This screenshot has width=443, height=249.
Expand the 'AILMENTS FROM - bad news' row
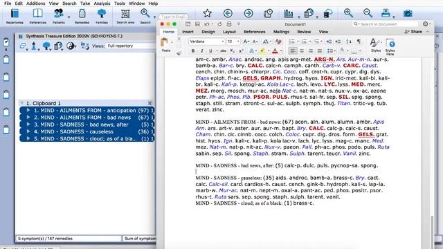point(28,118)
